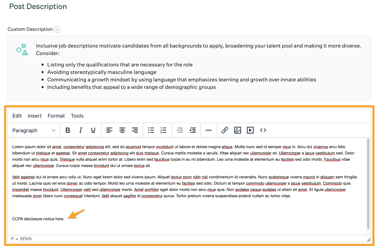Open the Insert menu

pyautogui.click(x=35, y=116)
